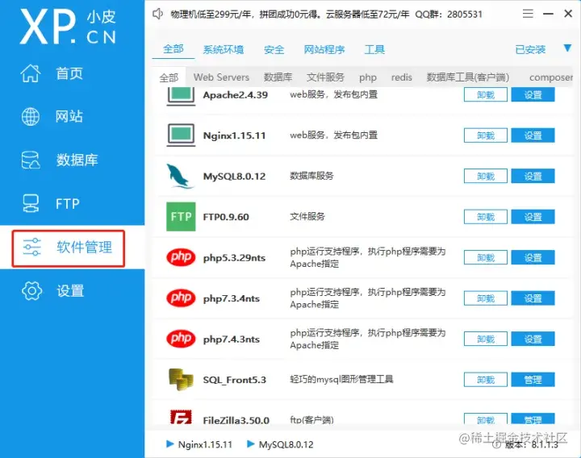The width and height of the screenshot is (581, 458).
Task: Open 设置 for php7.4.3nts
Action: 533,339
